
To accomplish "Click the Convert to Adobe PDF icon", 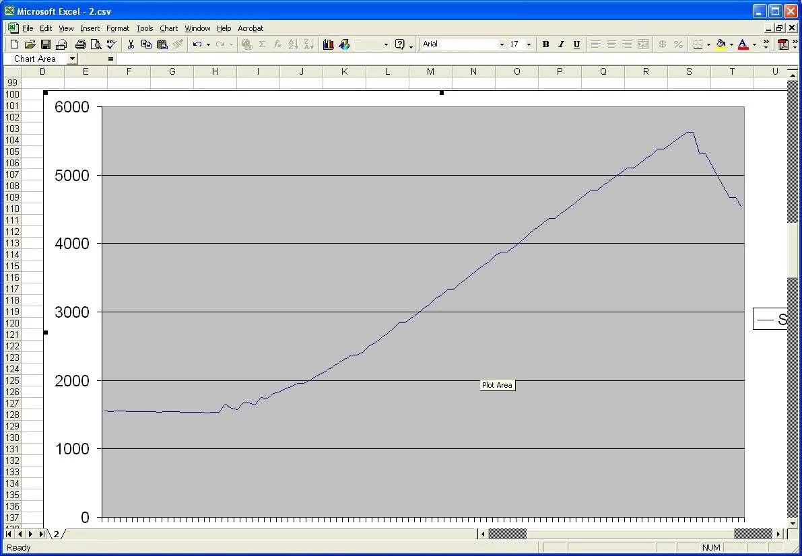I will (783, 44).
